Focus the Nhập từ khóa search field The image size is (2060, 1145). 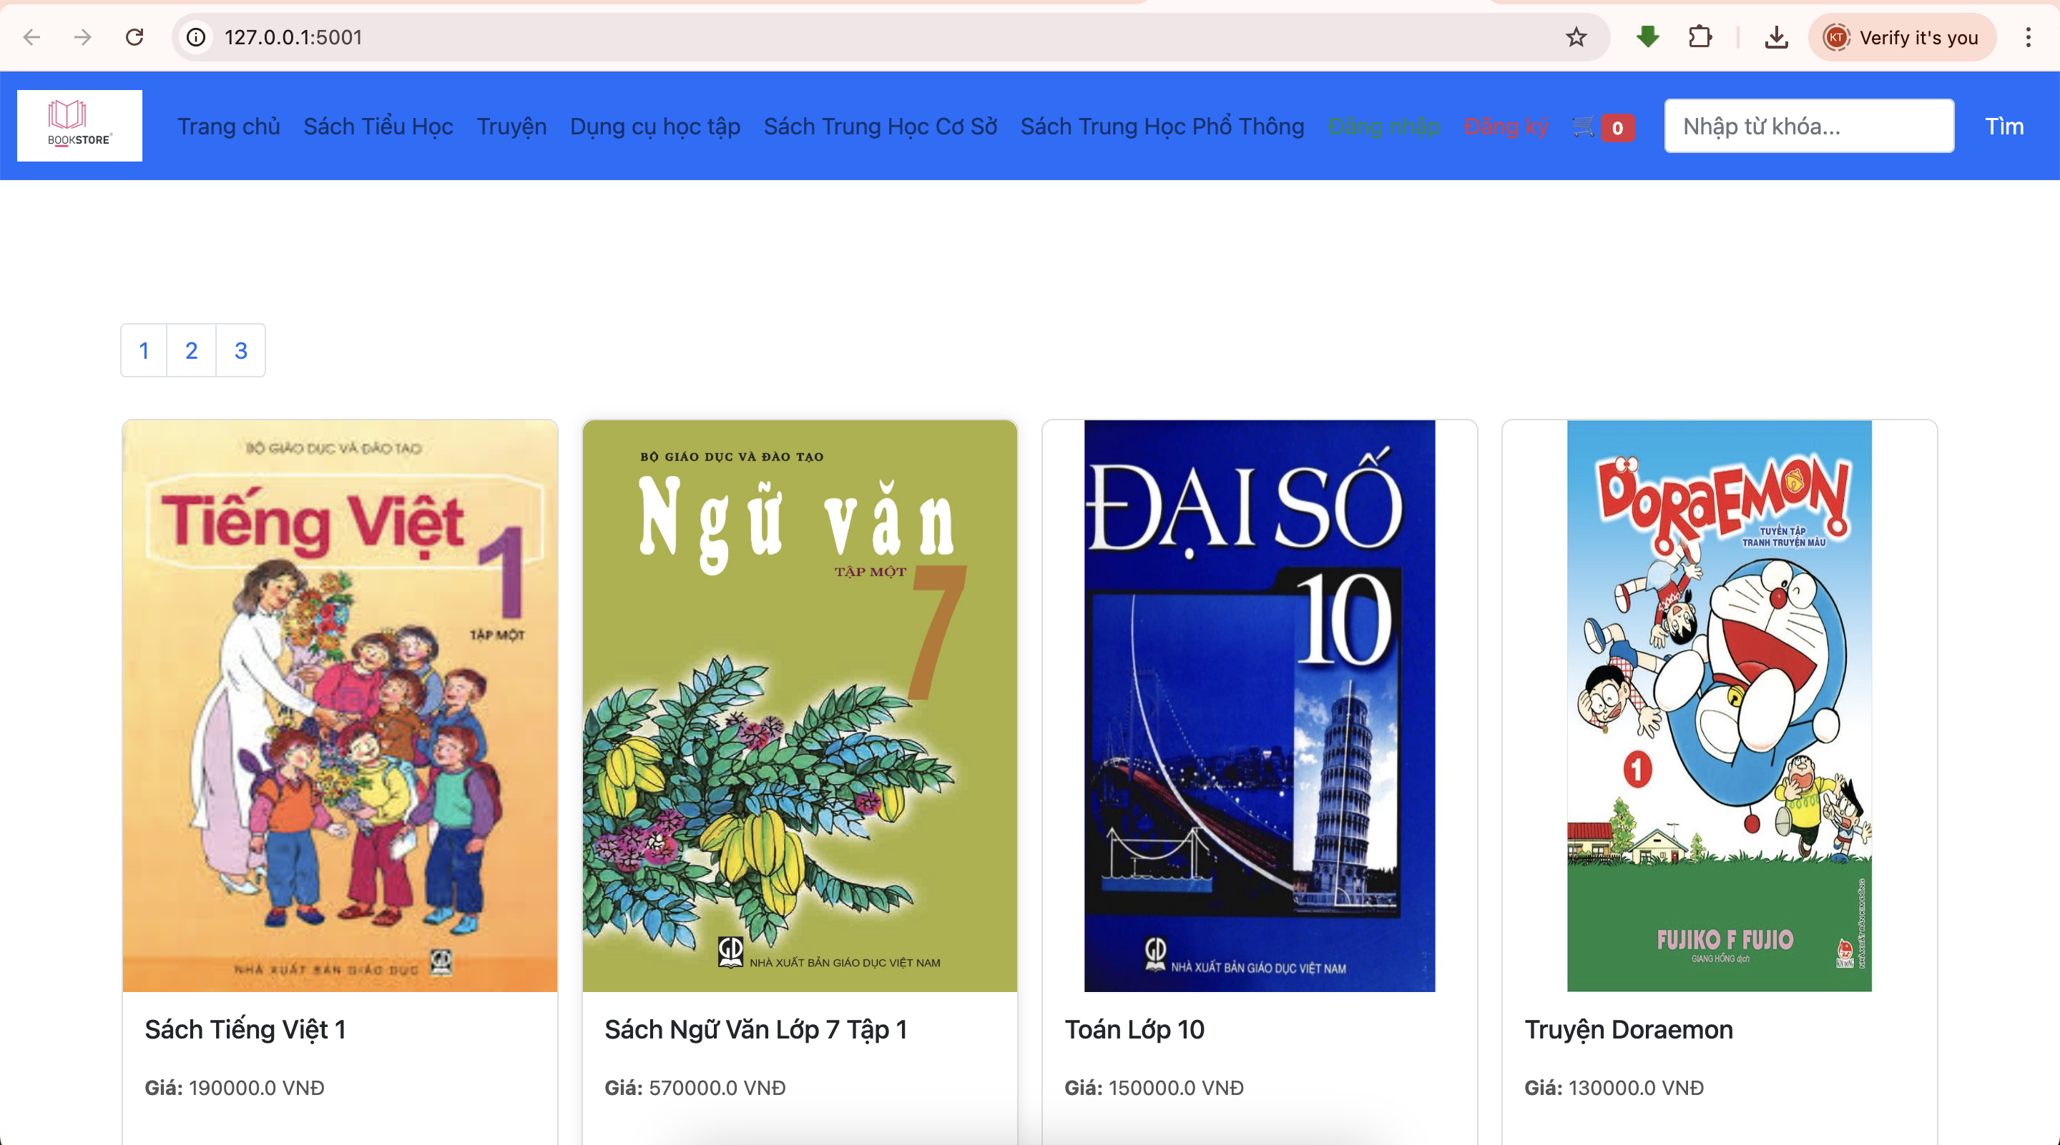point(1809,126)
